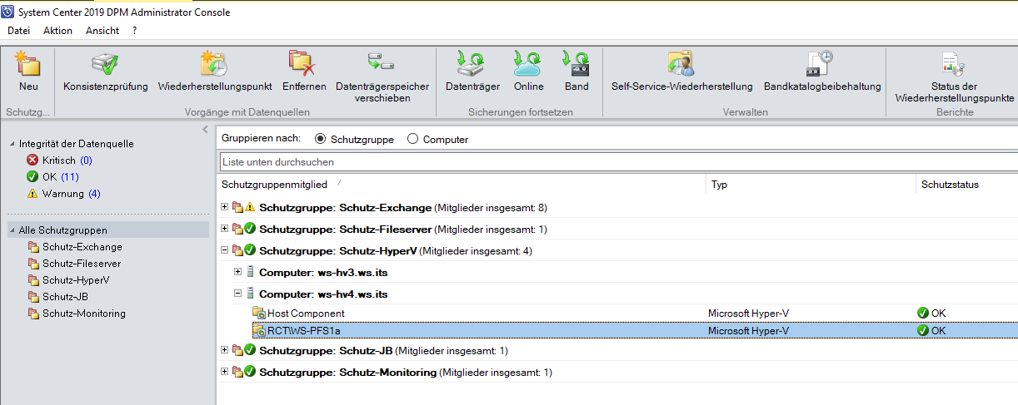Select Schutzgruppe grouping radio button
This screenshot has height=405, width=1018.
321,139
